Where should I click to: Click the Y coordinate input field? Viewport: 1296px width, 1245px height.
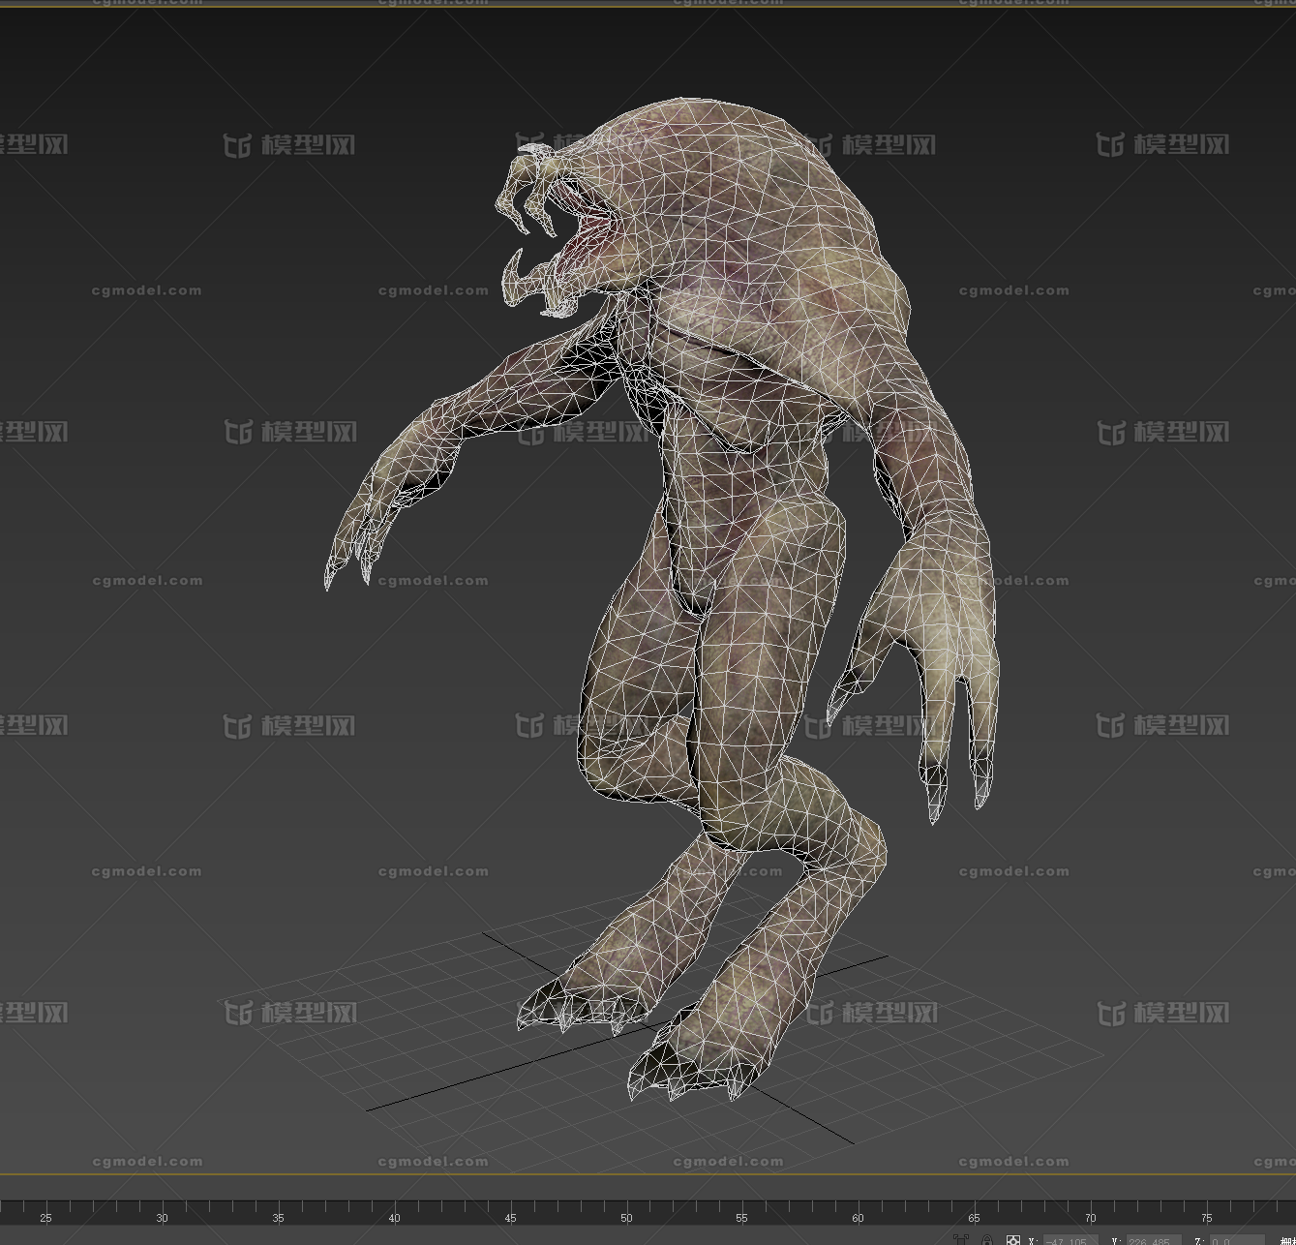tap(1153, 1240)
